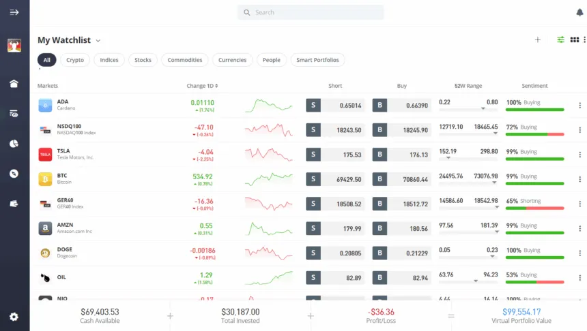This screenshot has height=331, width=587.
Task: Open more options for OIL row
Action: 579,278
